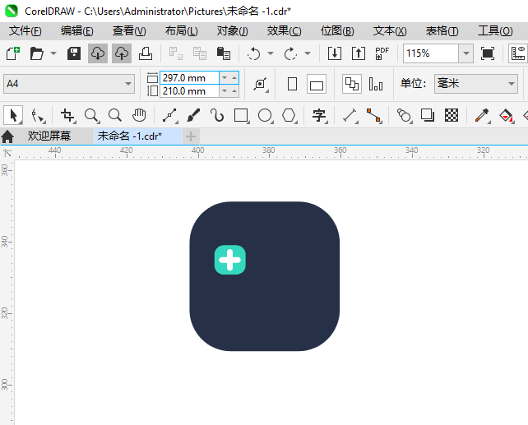Open the zoom level 115% dropdown

click(x=466, y=53)
